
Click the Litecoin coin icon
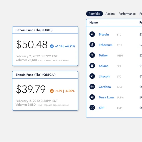pos(92,76)
